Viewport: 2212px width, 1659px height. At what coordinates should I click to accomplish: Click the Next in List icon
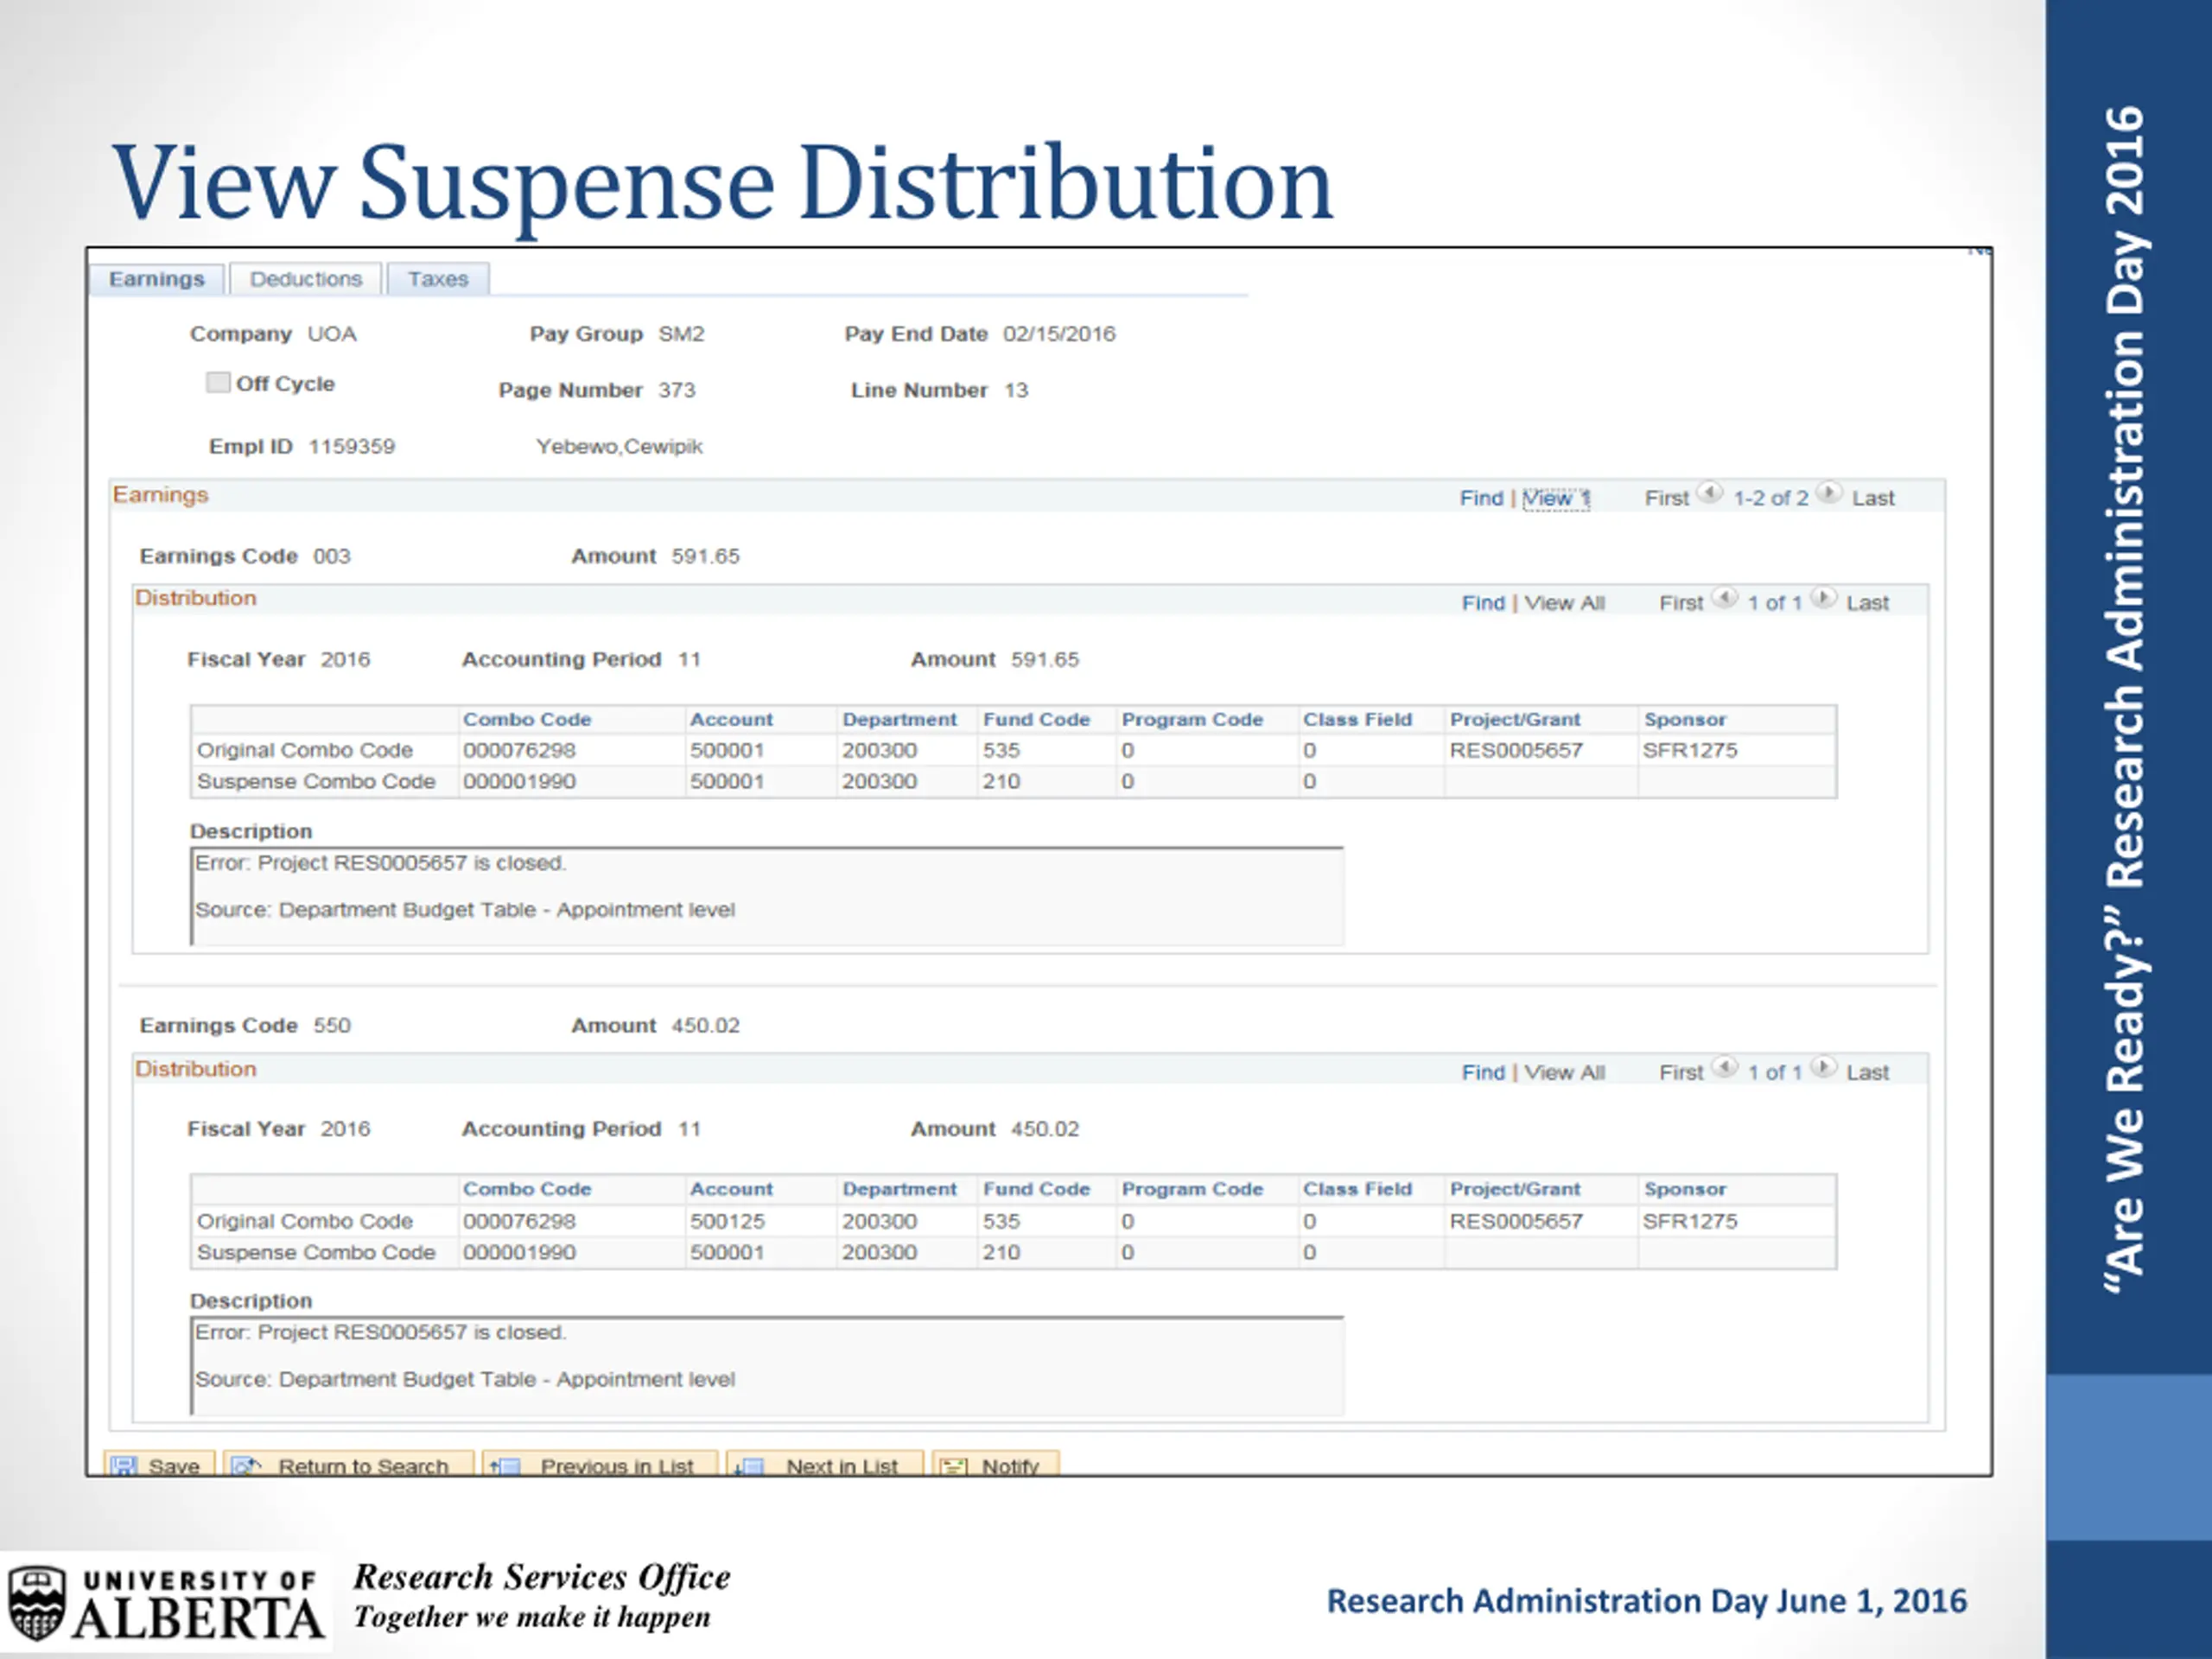[749, 1466]
